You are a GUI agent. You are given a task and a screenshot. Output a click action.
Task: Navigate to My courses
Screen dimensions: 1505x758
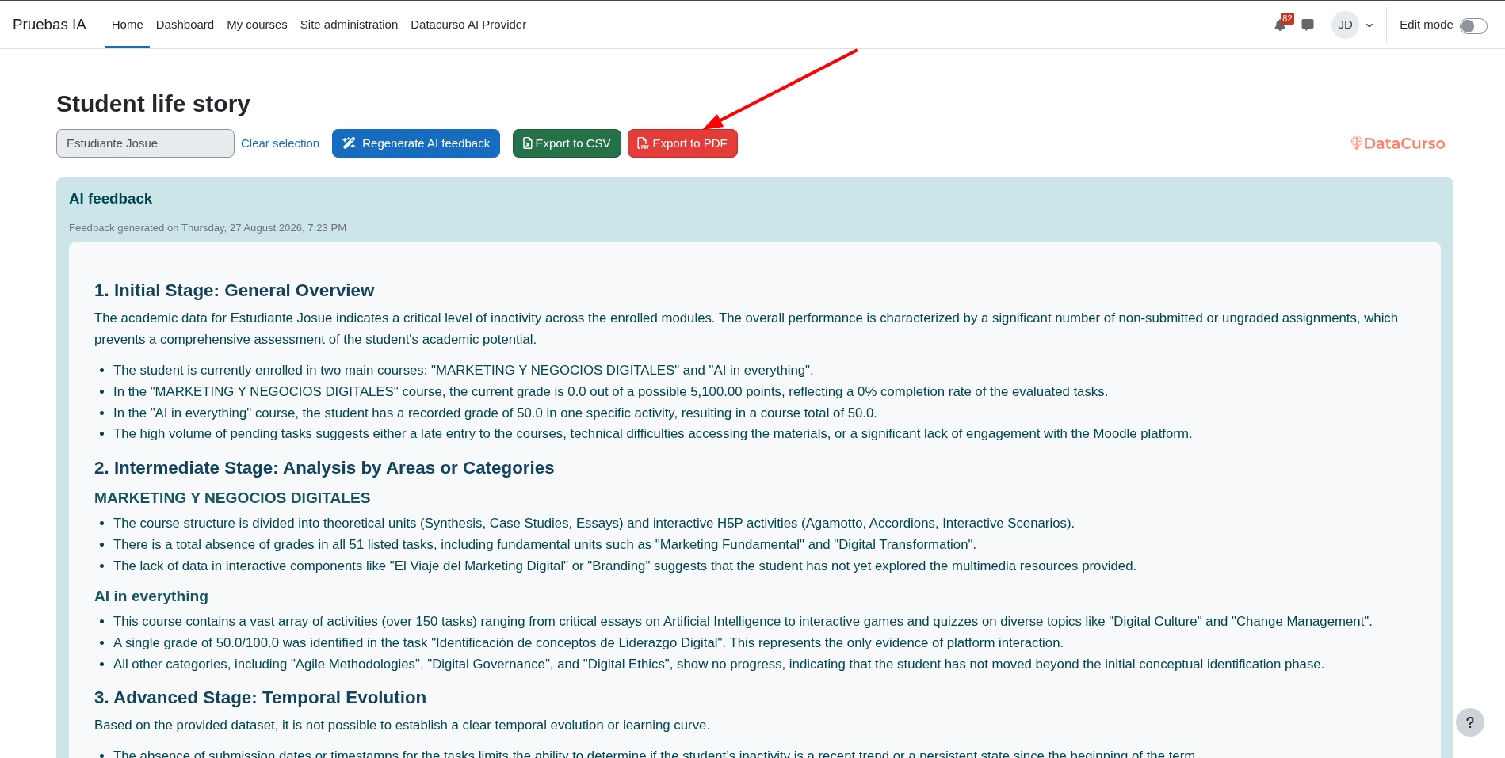[257, 25]
